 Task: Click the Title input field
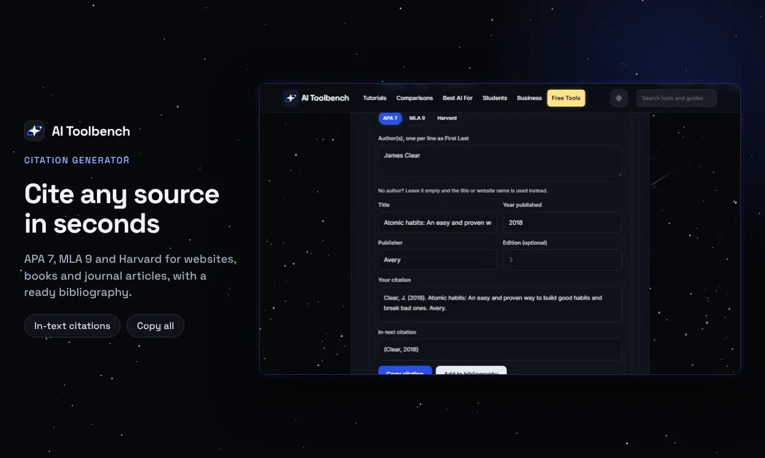pos(437,222)
